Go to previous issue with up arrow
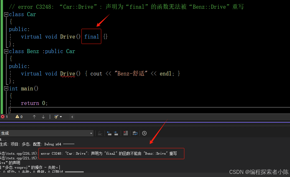 (34, 117)
